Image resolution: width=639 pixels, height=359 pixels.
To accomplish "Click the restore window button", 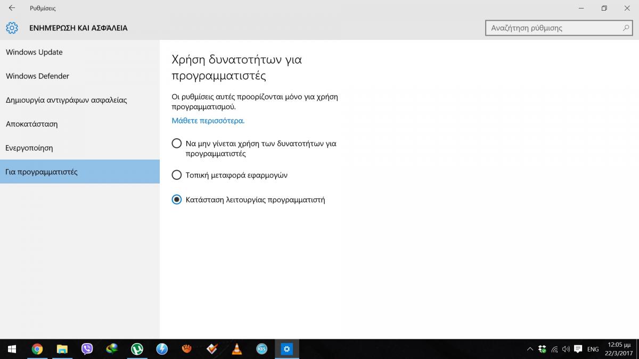I will tap(604, 8).
